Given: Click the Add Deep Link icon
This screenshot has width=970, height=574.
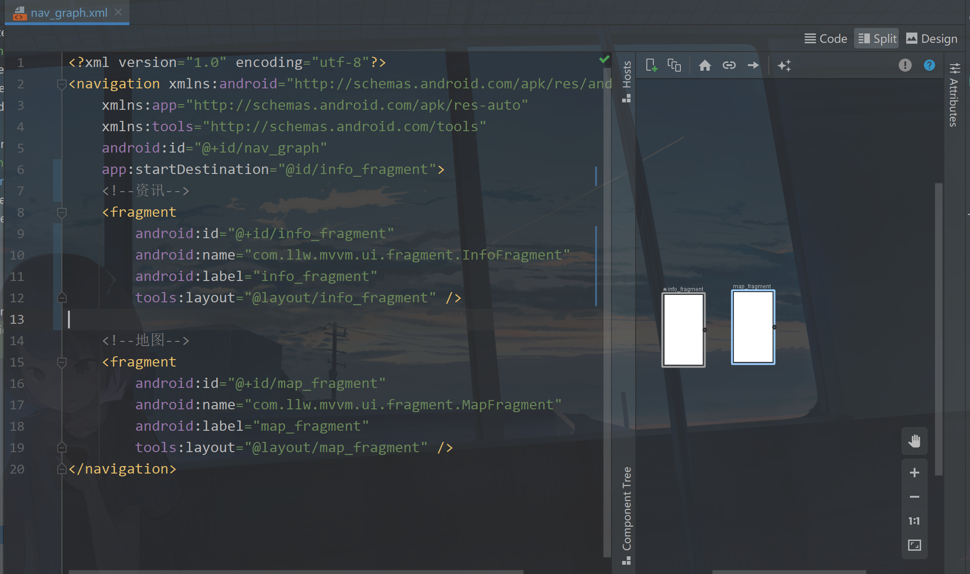Looking at the screenshot, I should click(x=729, y=65).
